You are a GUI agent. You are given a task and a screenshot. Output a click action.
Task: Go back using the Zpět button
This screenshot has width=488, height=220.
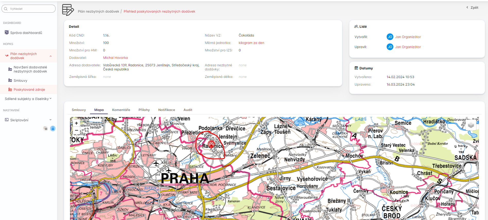tap(472, 7)
